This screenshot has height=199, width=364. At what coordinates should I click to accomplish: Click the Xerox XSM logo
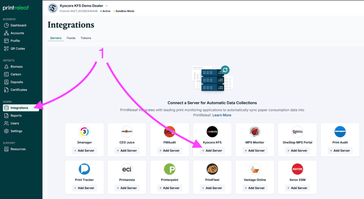(x=297, y=169)
